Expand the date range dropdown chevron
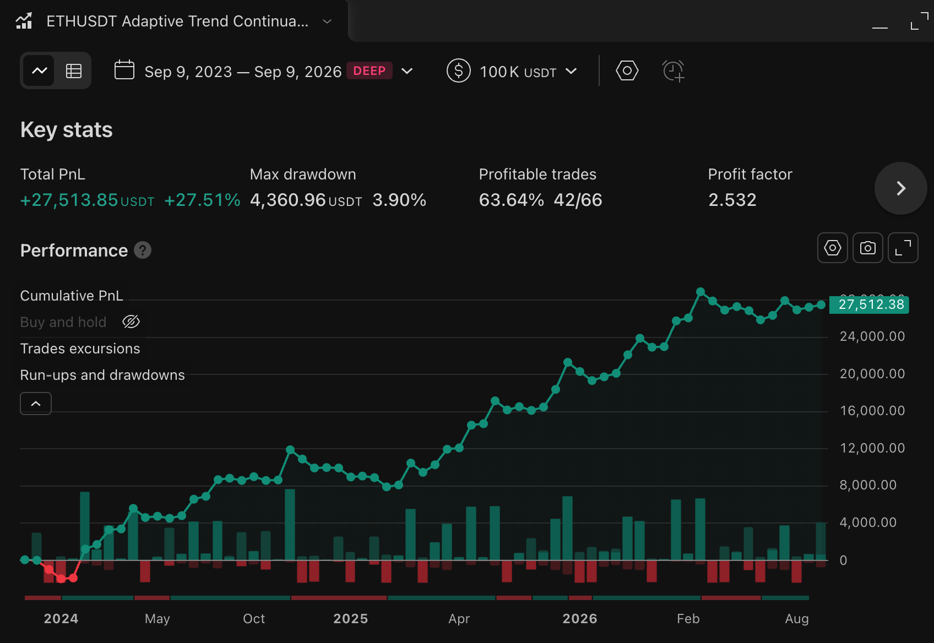Image resolution: width=934 pixels, height=643 pixels. click(x=407, y=71)
